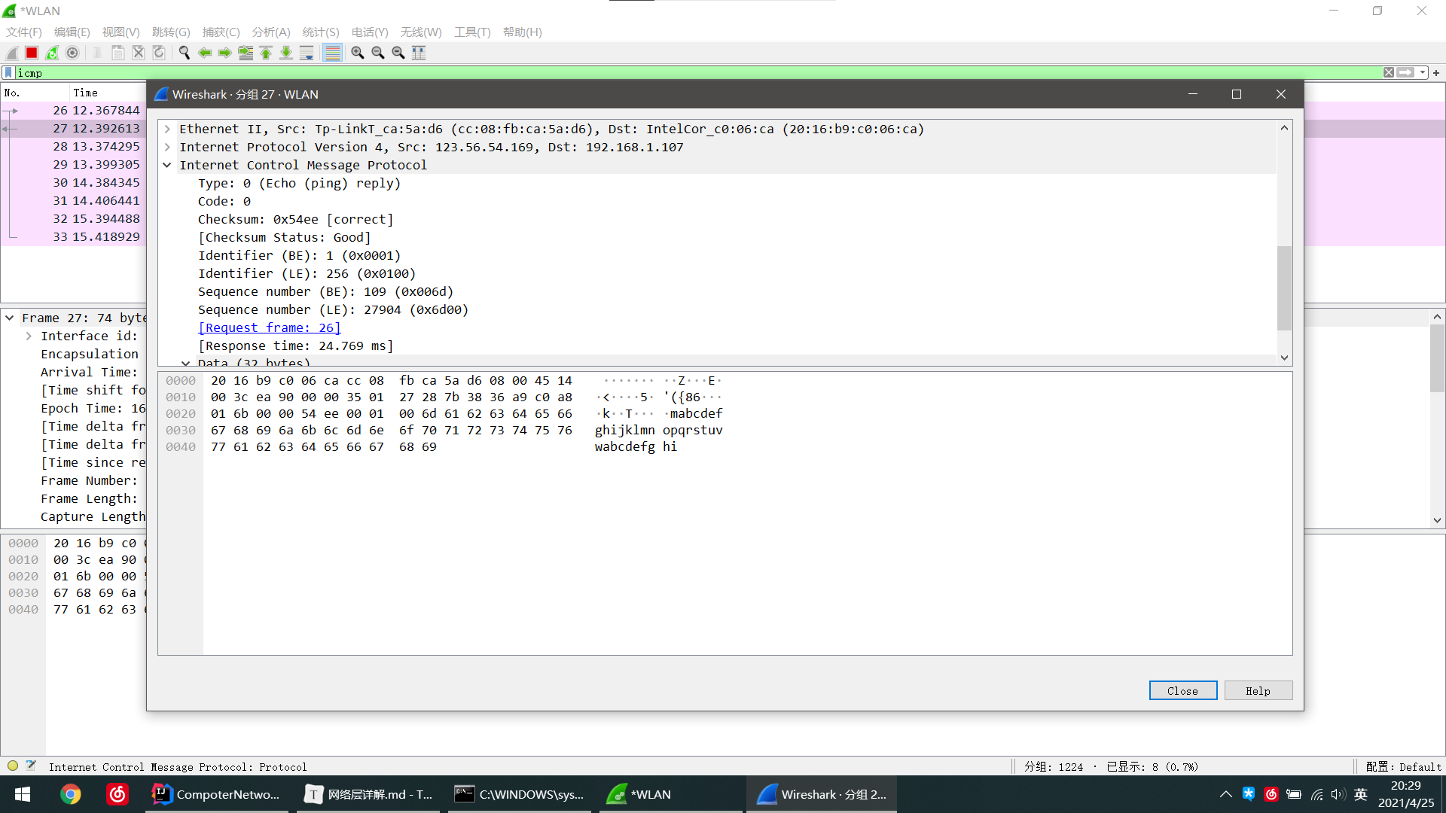Clear the icmp display filter

point(1389,72)
